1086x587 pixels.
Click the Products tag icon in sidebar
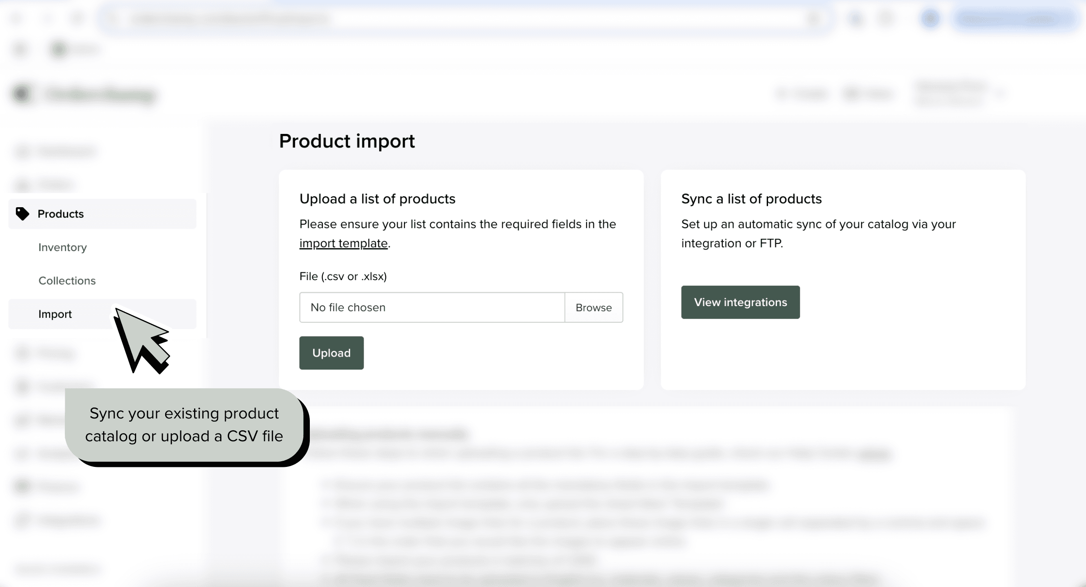(x=22, y=213)
